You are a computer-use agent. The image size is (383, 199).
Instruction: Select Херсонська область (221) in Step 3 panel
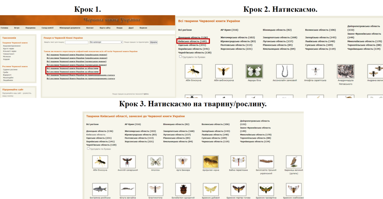pos(139,142)
